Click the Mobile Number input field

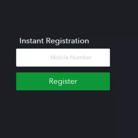coord(63,58)
